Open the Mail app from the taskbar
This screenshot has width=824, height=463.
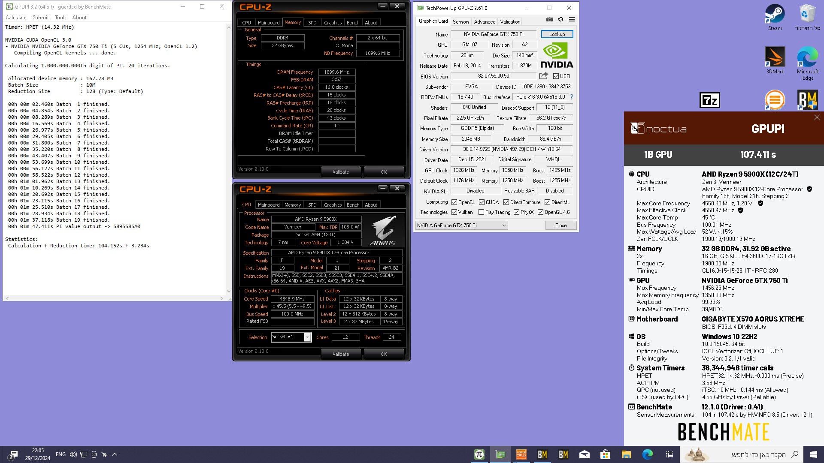(x=585, y=454)
